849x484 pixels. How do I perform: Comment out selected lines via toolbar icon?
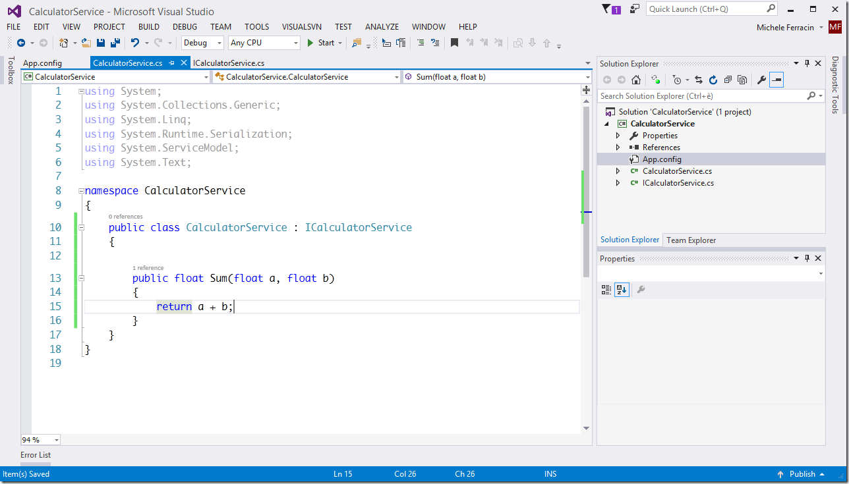[420, 43]
